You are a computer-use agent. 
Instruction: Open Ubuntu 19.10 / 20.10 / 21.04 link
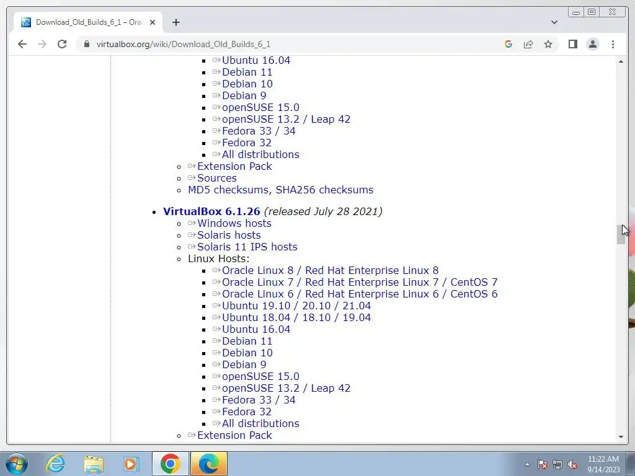pyautogui.click(x=296, y=306)
